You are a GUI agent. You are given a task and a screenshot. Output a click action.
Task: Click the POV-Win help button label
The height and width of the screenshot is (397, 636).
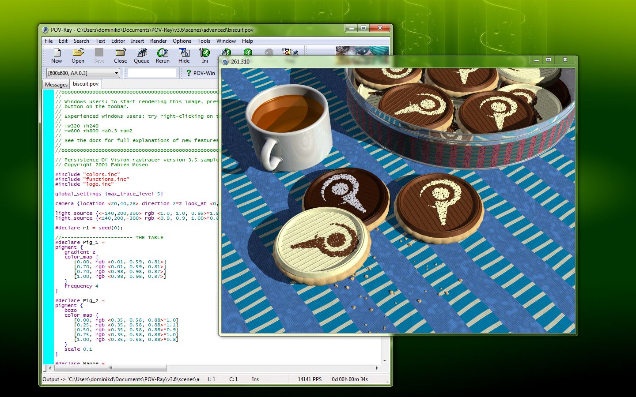204,73
